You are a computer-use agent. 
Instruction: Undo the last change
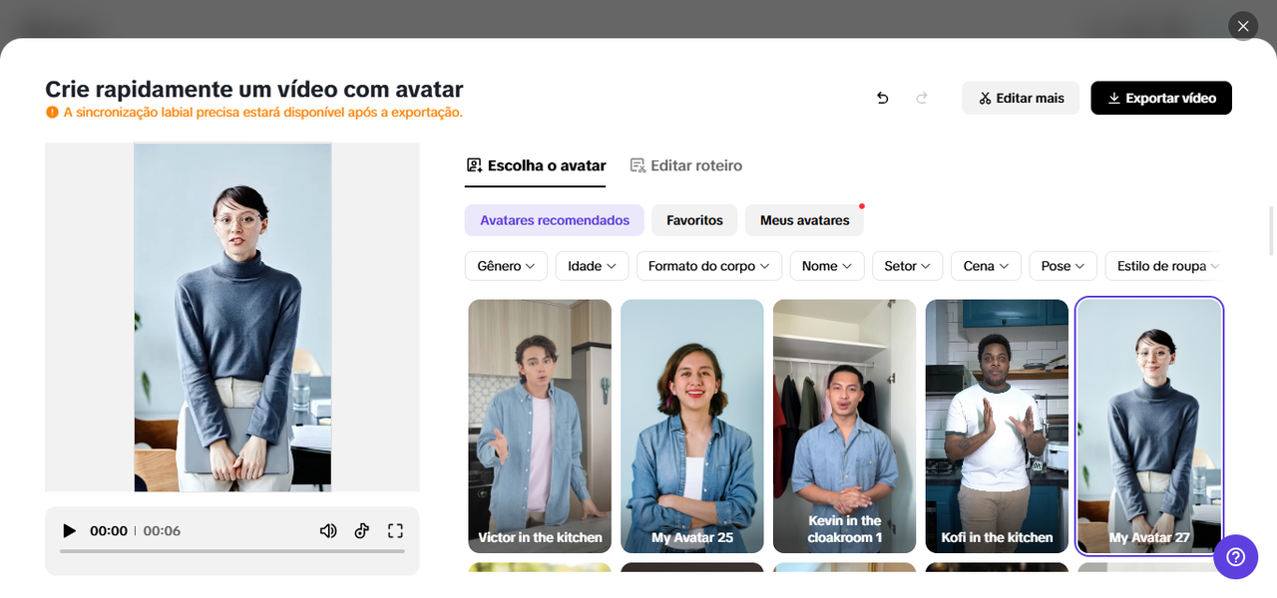point(882,98)
